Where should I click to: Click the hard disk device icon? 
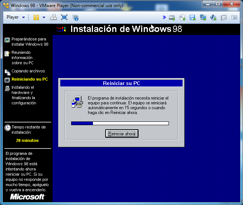[x=172, y=17]
